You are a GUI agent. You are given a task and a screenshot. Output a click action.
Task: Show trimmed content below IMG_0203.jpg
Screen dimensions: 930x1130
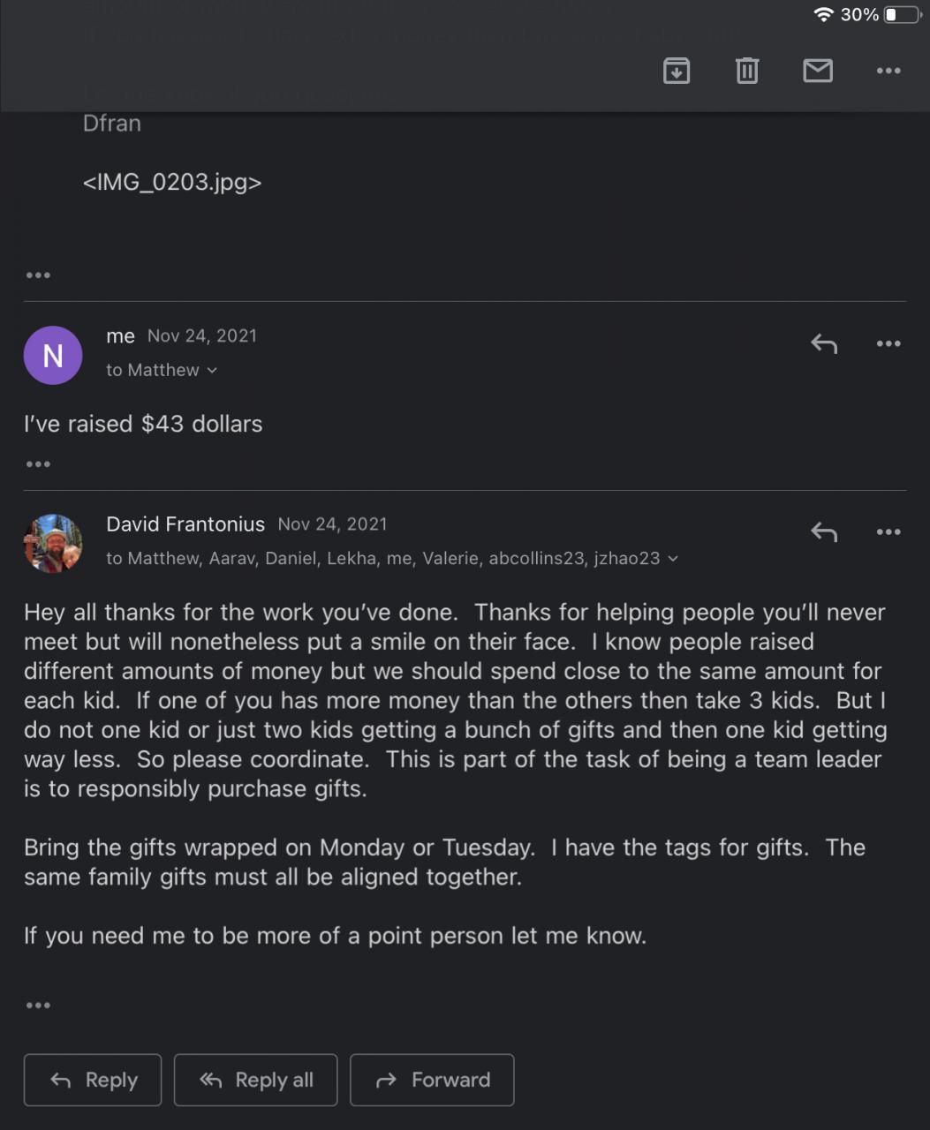point(38,275)
